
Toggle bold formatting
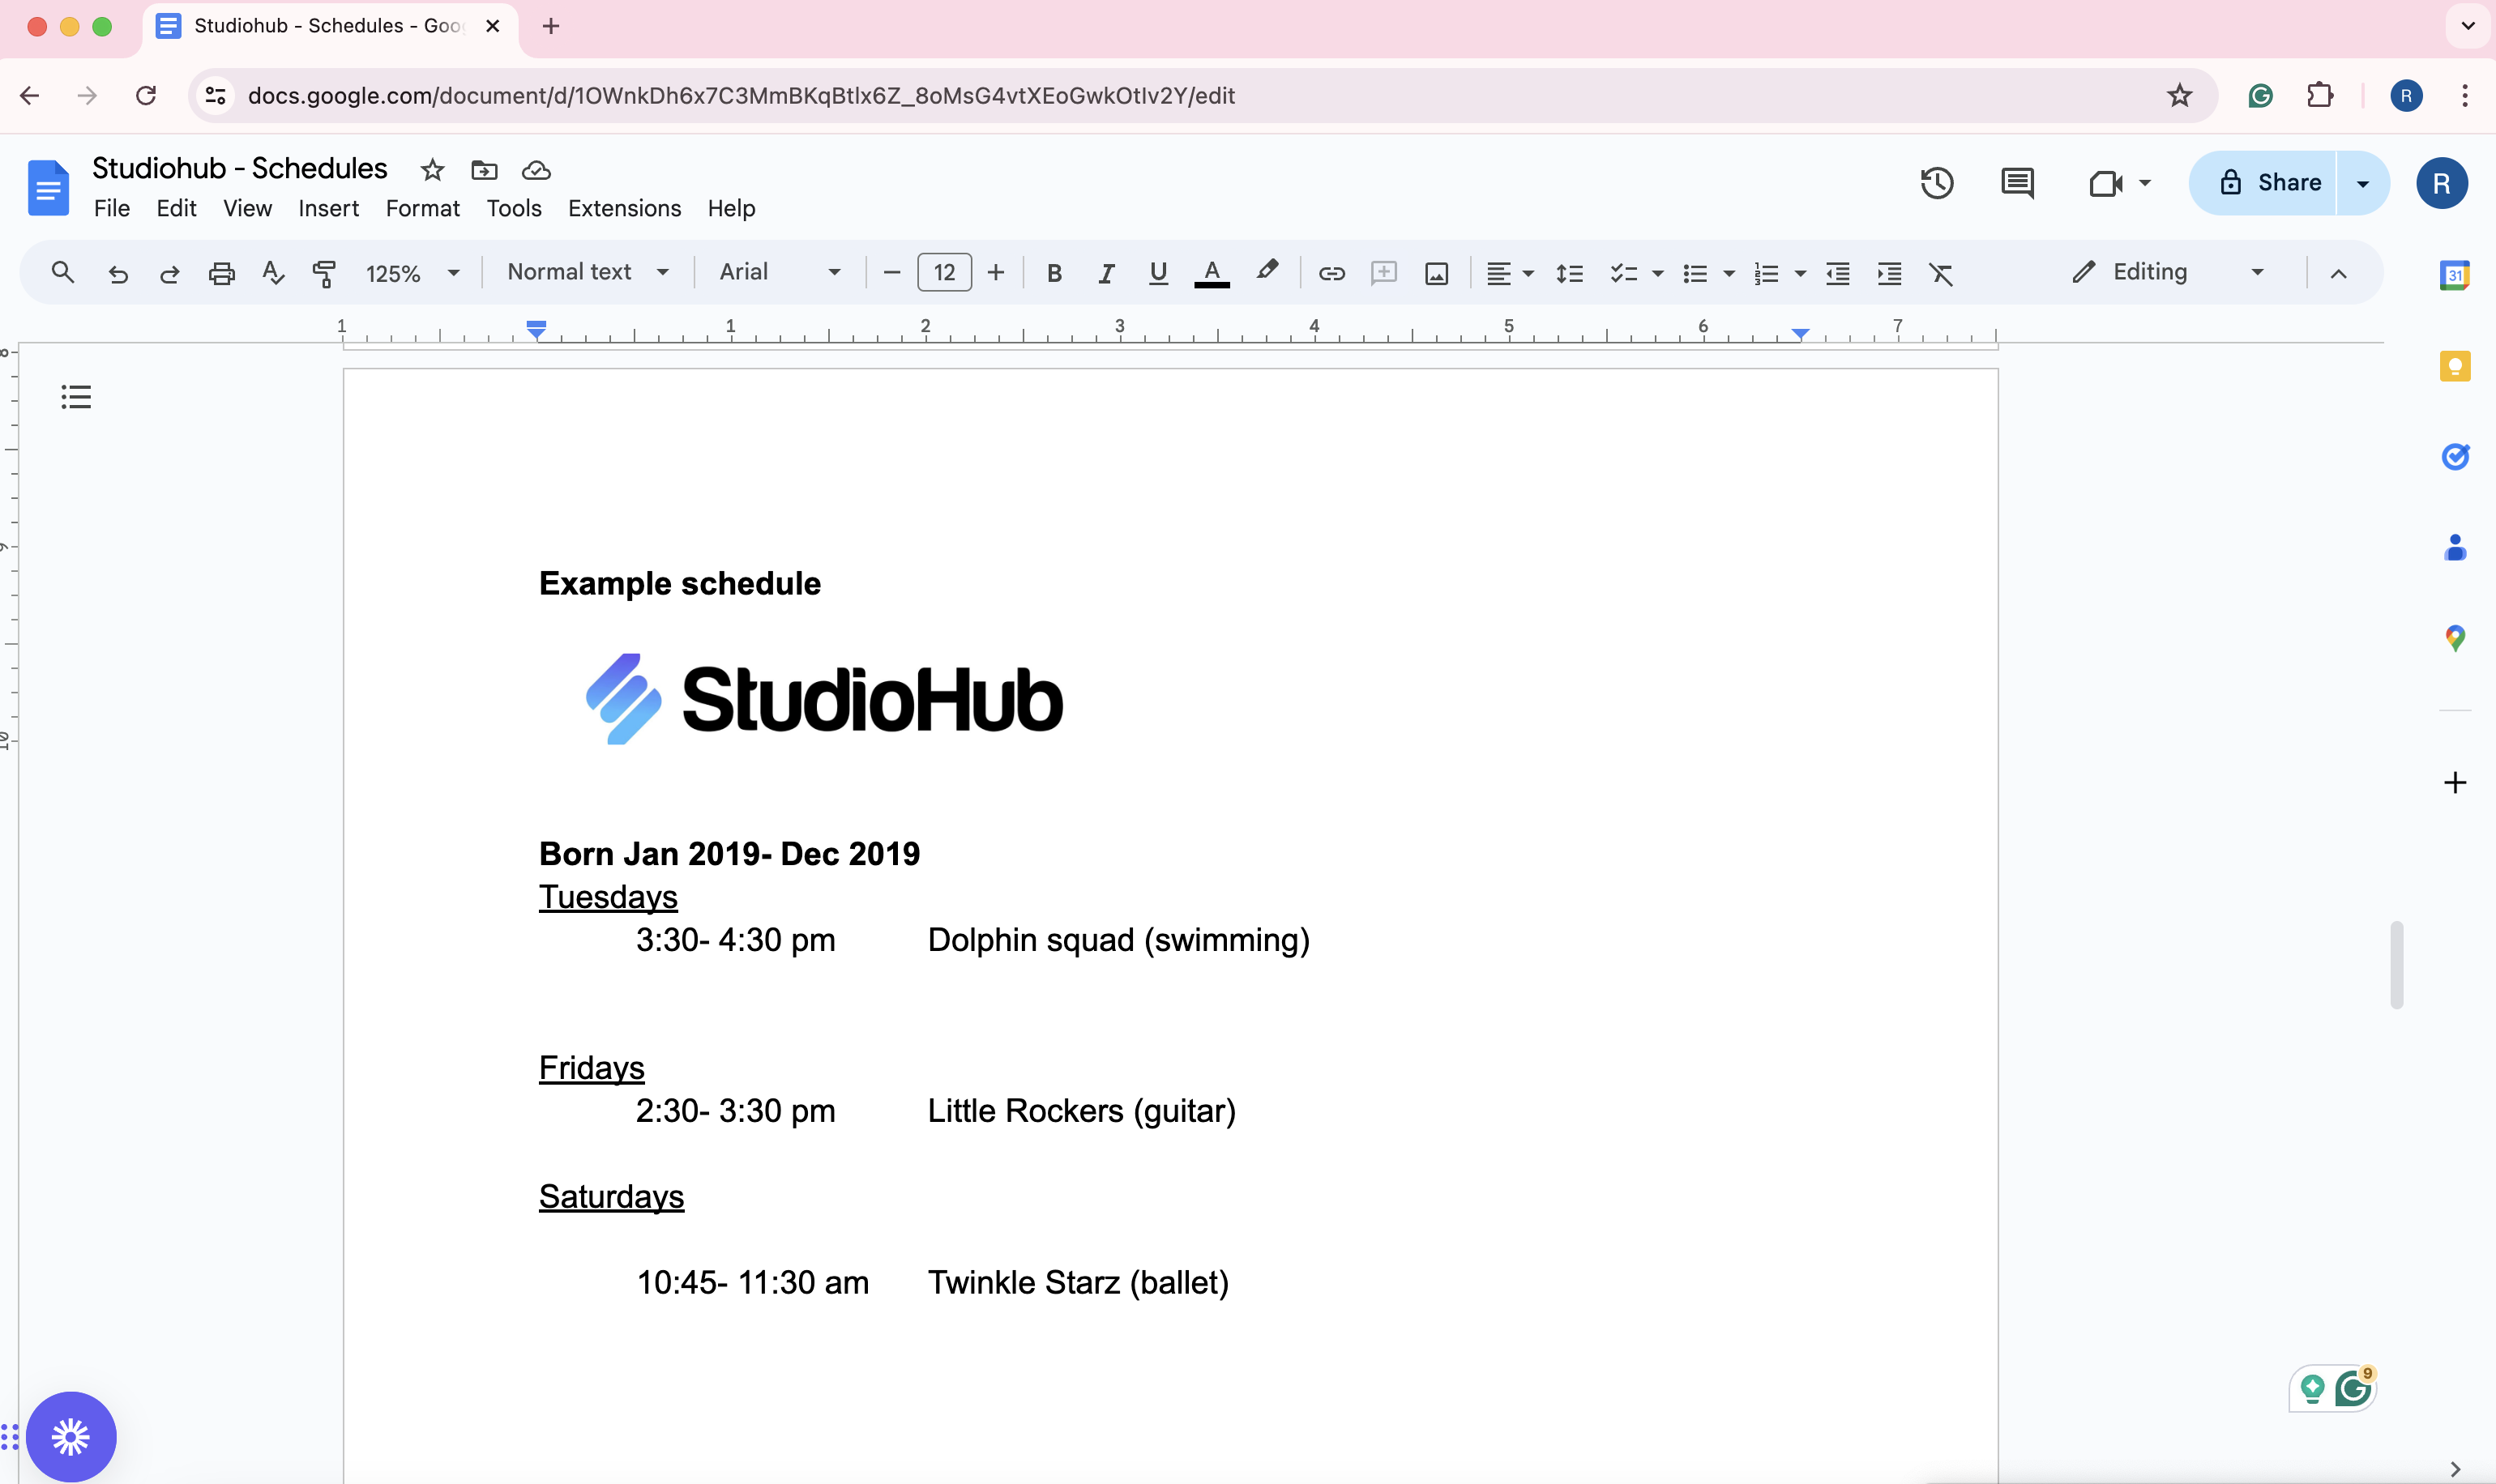[x=1054, y=273]
